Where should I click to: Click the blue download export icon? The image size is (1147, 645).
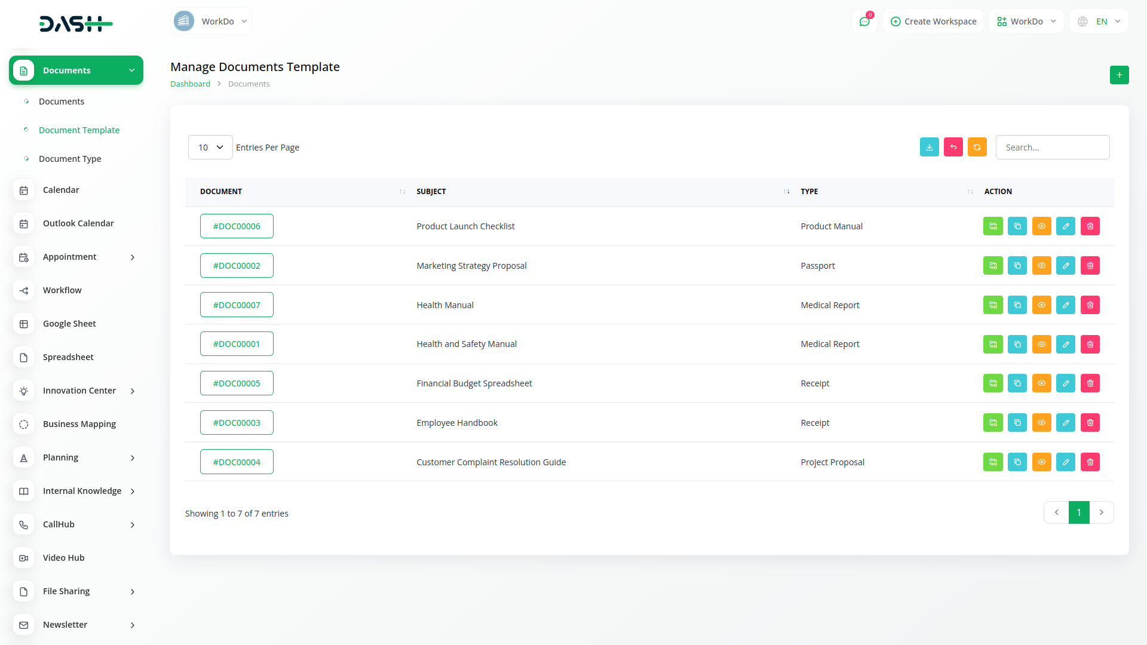(x=929, y=147)
